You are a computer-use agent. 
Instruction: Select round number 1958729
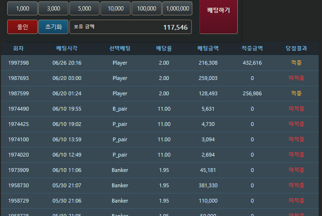pos(19,201)
